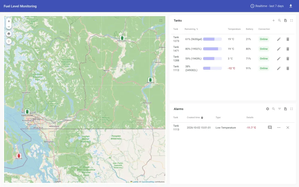Click the 61% (5630gal) remaining value
This screenshot has height=187, width=299.
193,39
